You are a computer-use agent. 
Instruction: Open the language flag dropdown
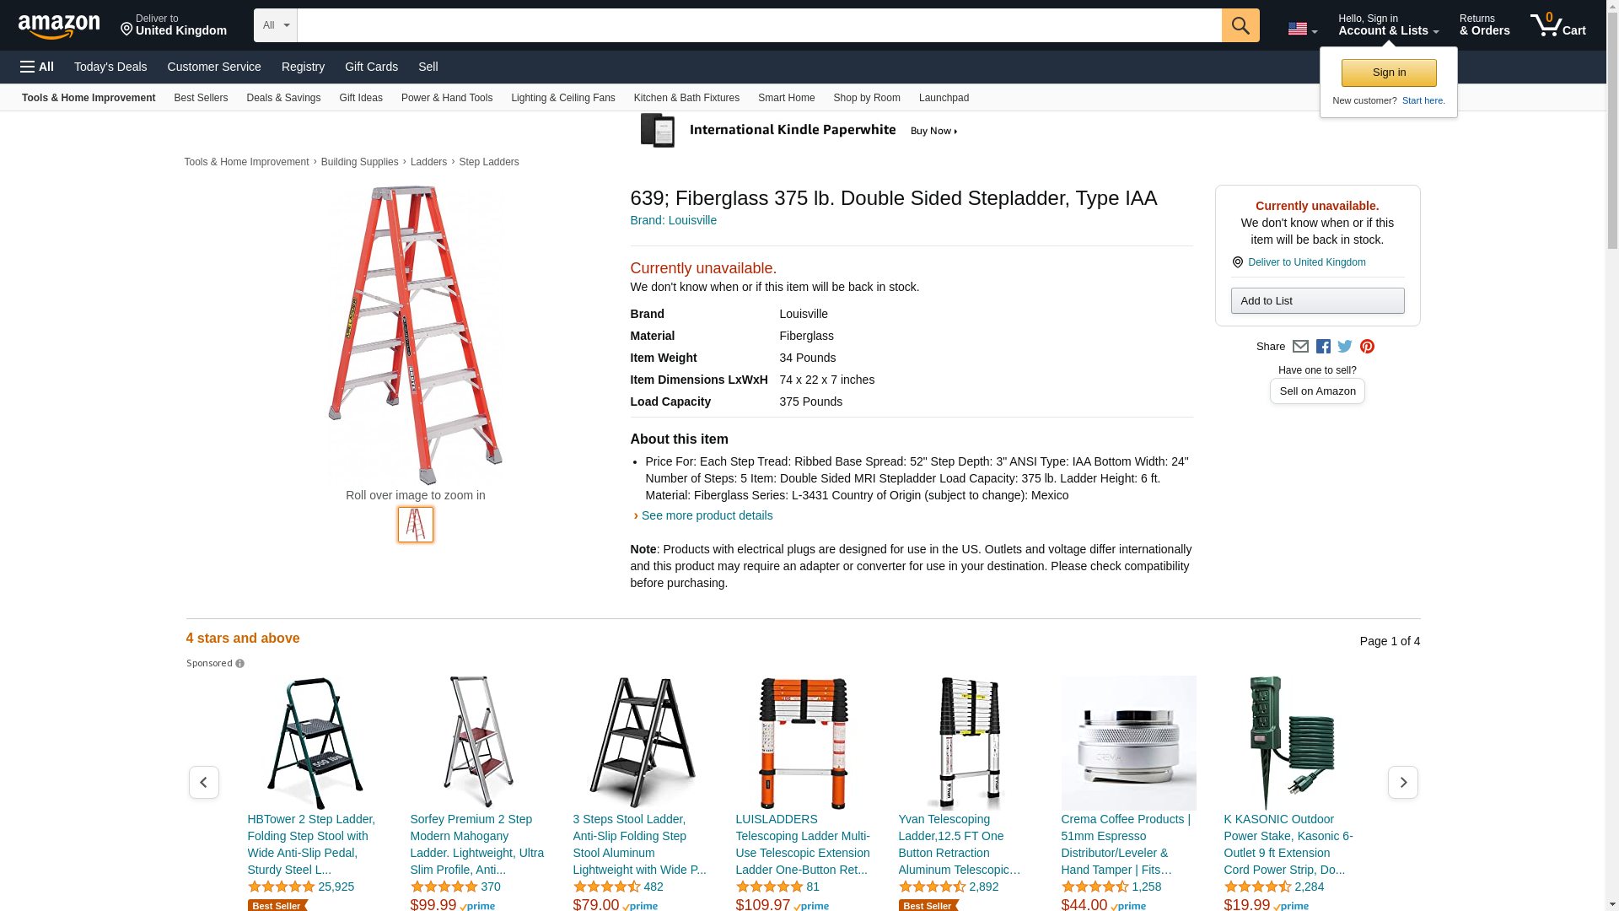[1302, 30]
